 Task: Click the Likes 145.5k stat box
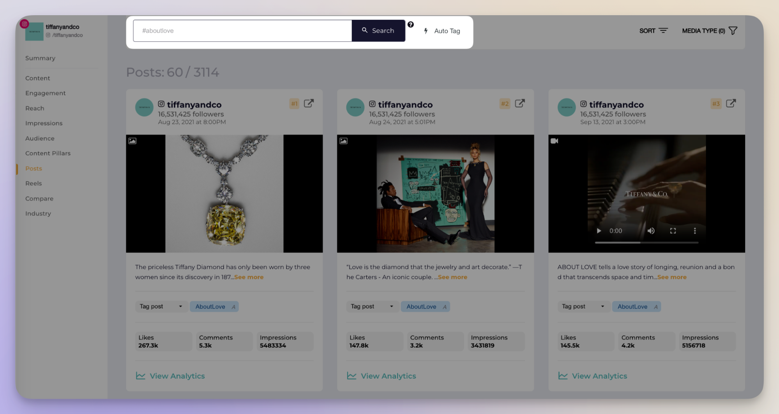586,341
